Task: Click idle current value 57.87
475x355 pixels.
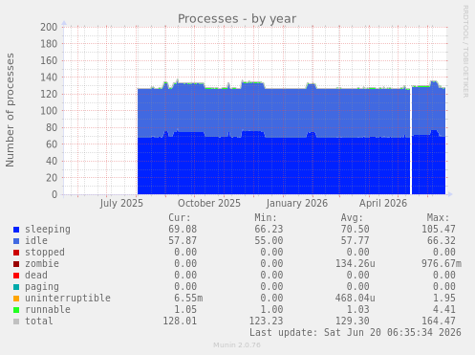Action: coord(183,241)
